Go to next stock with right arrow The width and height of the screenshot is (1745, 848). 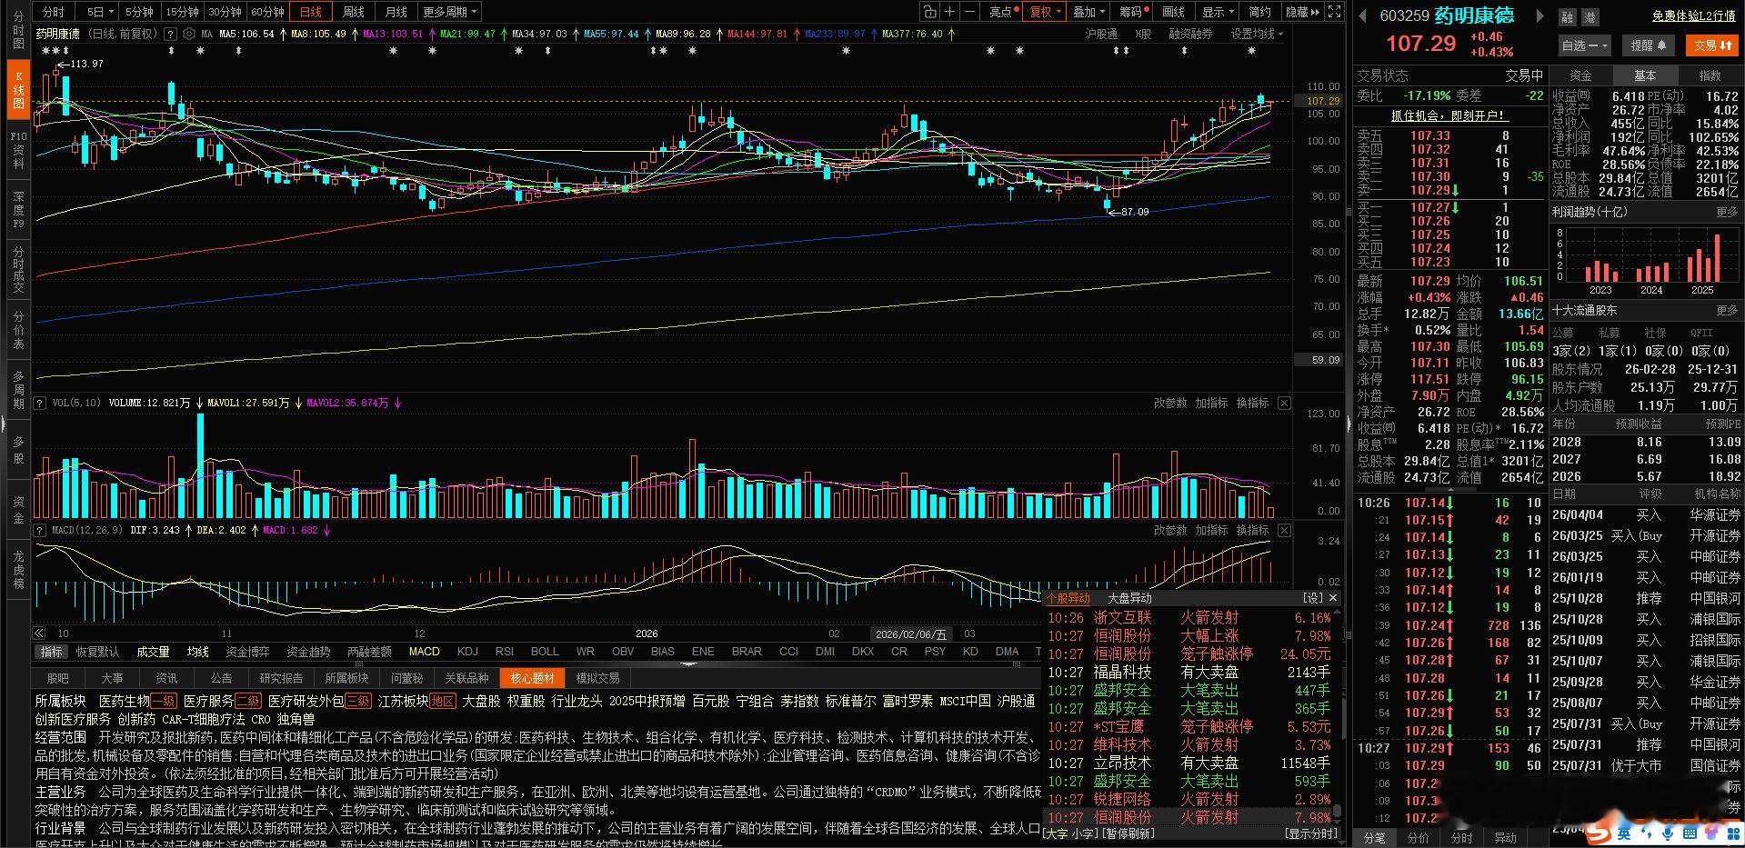click(x=1539, y=15)
